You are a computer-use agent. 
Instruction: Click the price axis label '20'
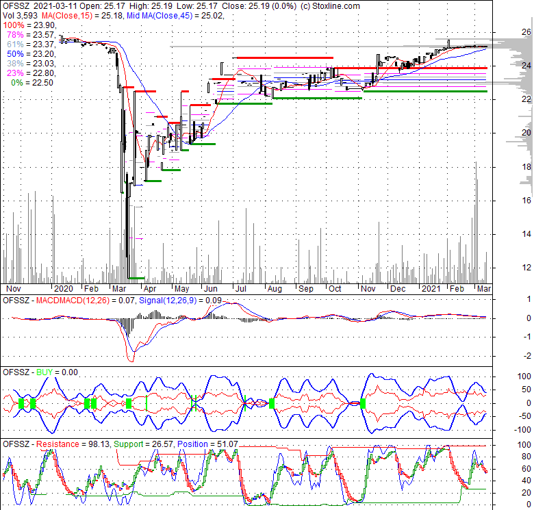(526, 132)
